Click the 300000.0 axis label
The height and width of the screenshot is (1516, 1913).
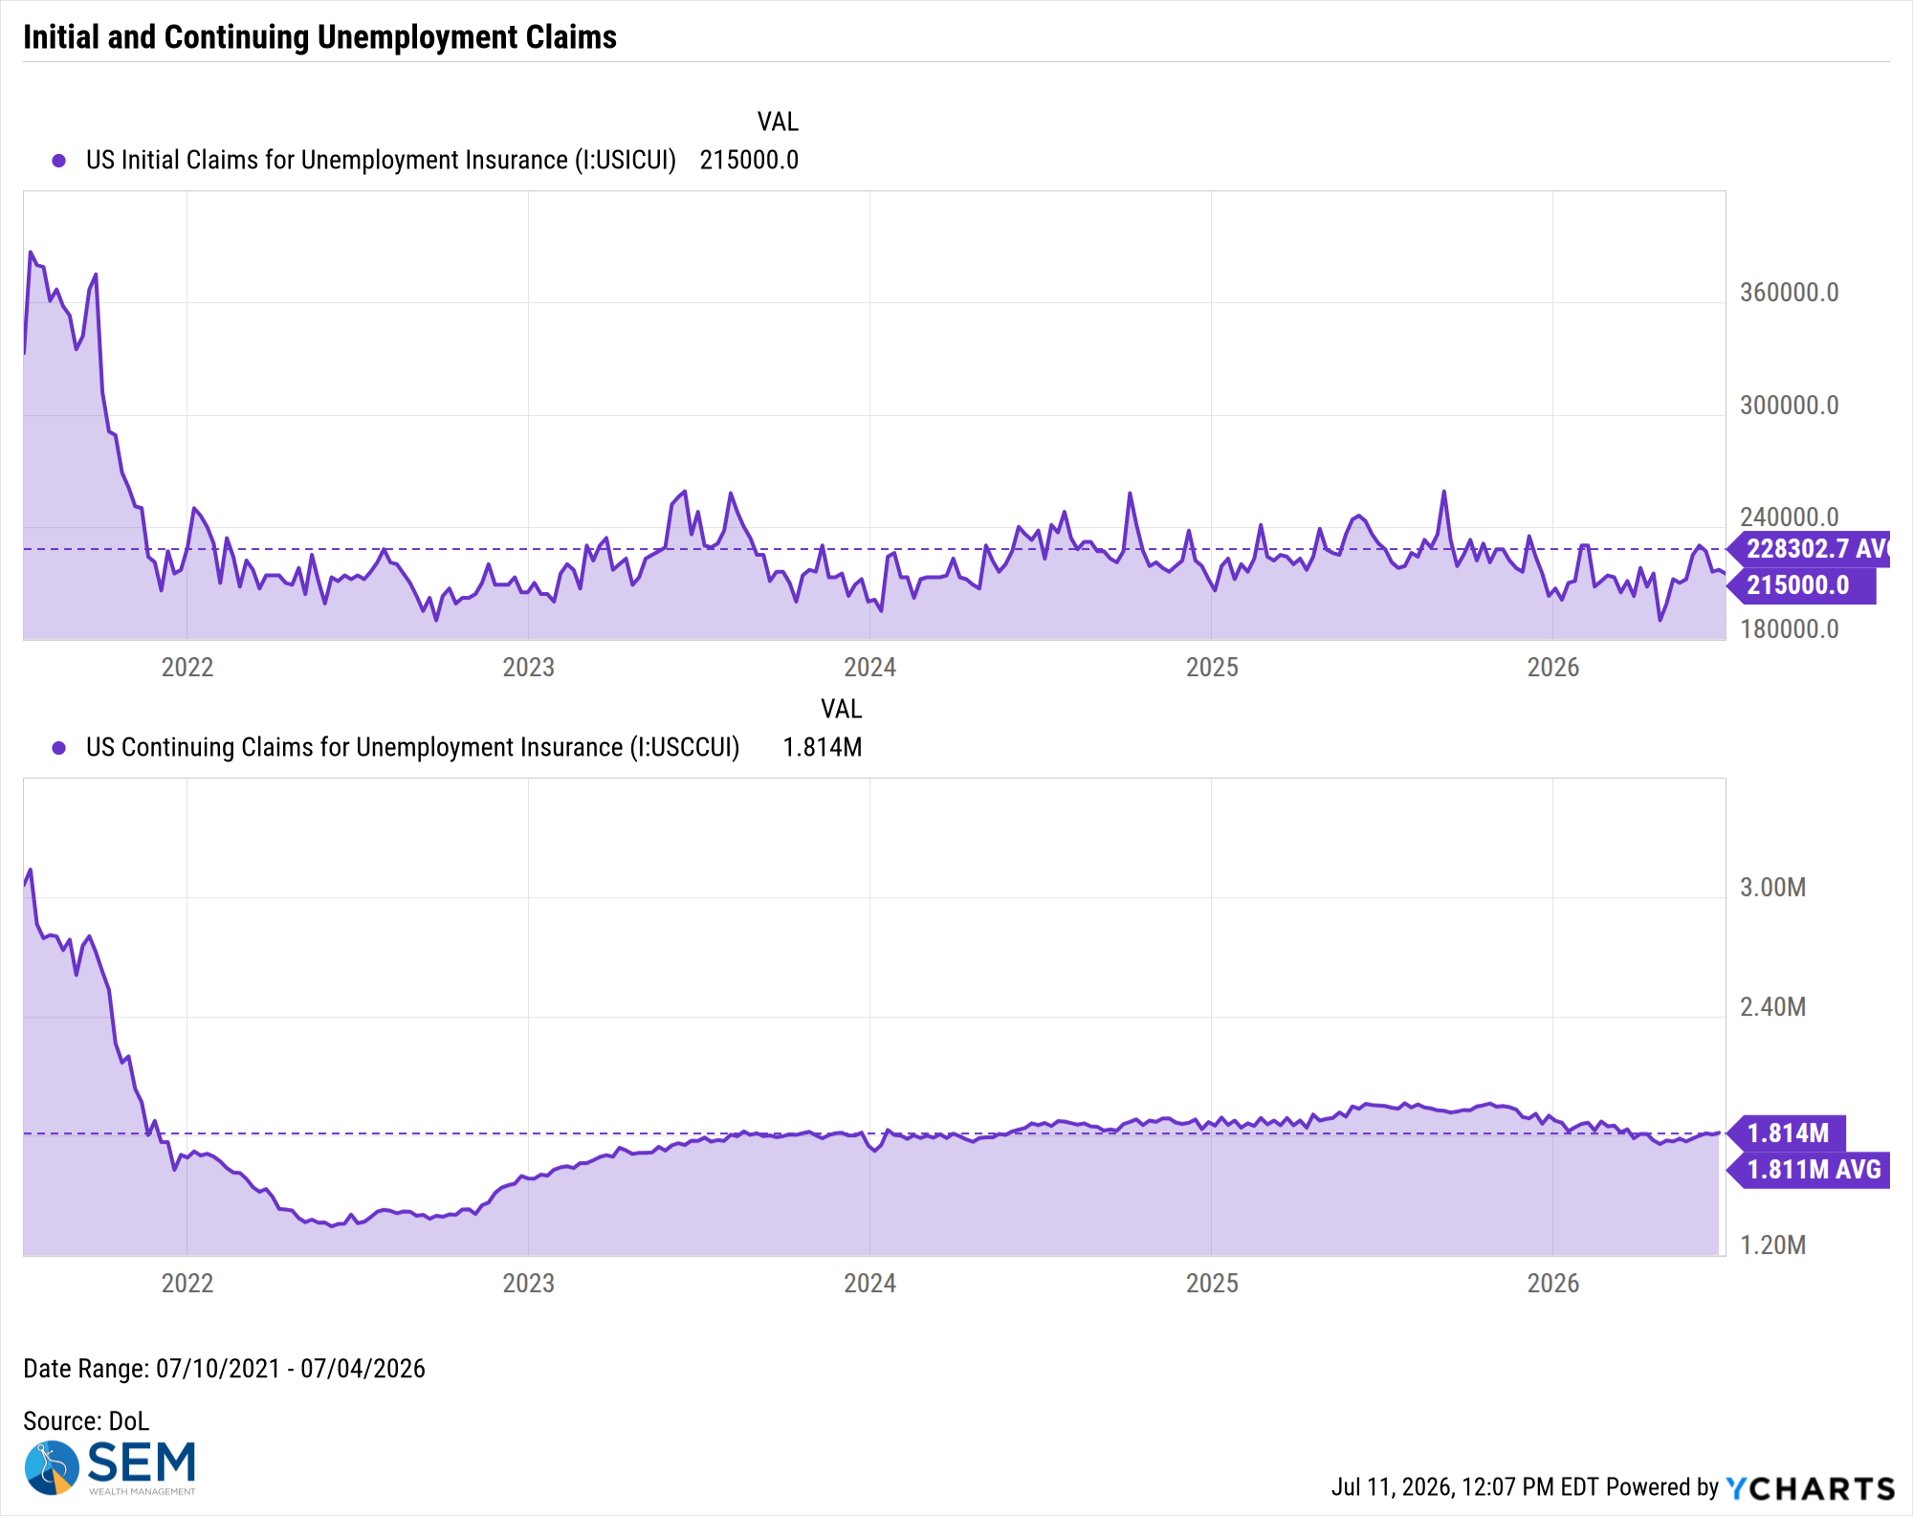(1789, 406)
